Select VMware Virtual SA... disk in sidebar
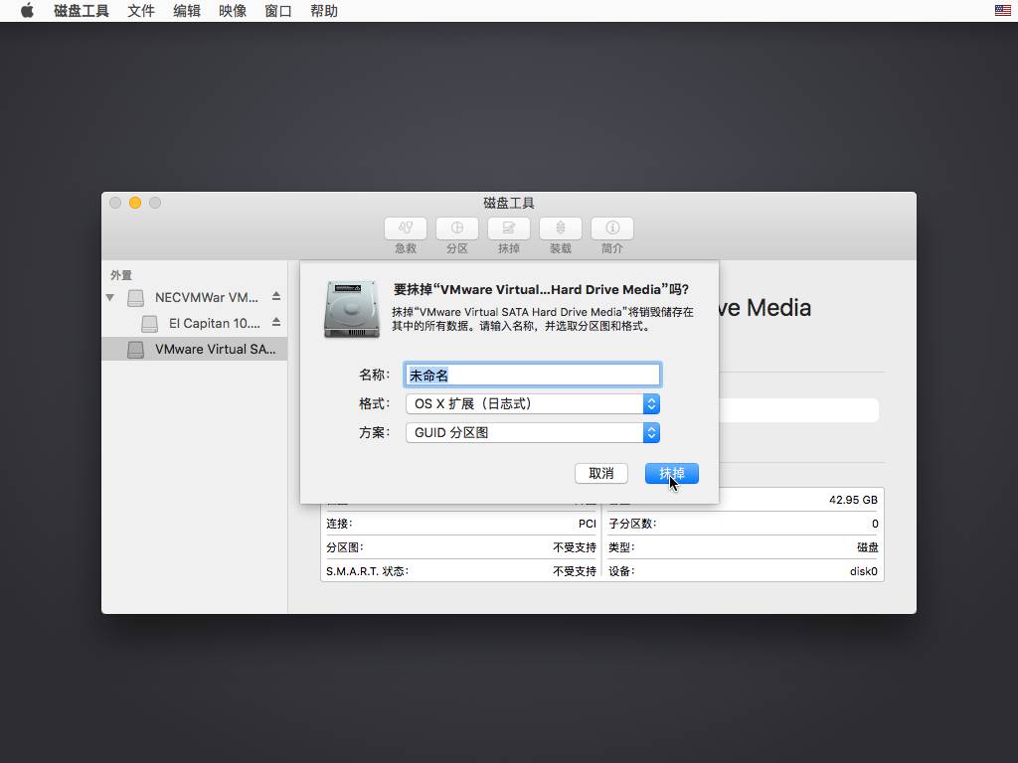The image size is (1018, 763). click(194, 349)
